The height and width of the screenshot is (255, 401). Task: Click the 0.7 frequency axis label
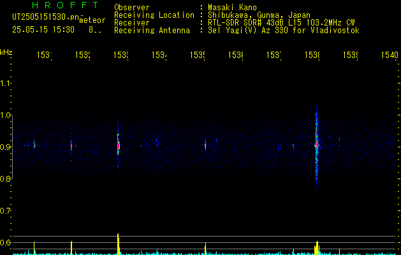[x=5, y=211]
